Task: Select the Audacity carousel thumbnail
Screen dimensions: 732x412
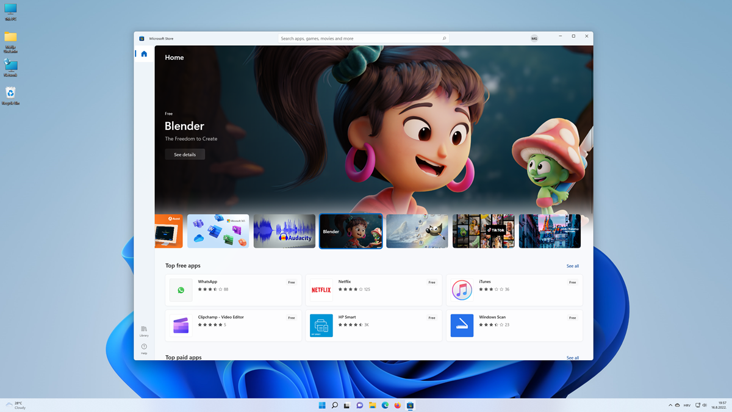Action: point(284,231)
